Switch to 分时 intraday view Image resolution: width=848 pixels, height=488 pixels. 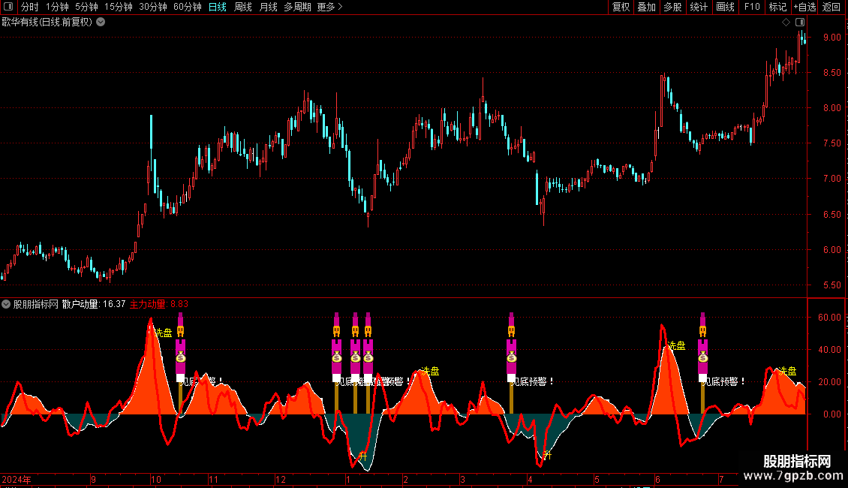30,7
